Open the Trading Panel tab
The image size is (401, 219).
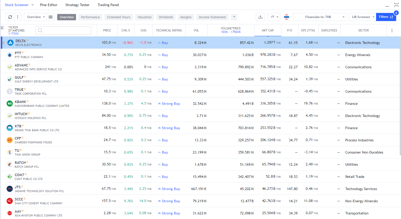pyautogui.click(x=108, y=5)
